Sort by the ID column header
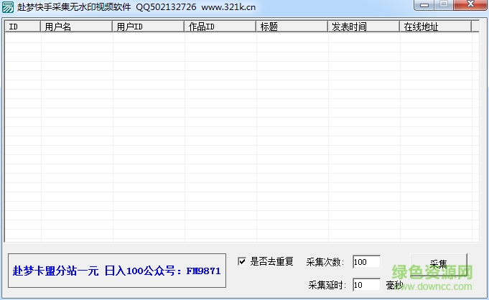Screen dimensions: 489x300 (23, 27)
